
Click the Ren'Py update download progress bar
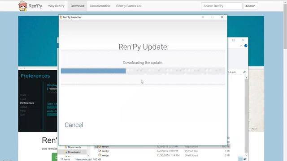pyautogui.click(x=143, y=71)
